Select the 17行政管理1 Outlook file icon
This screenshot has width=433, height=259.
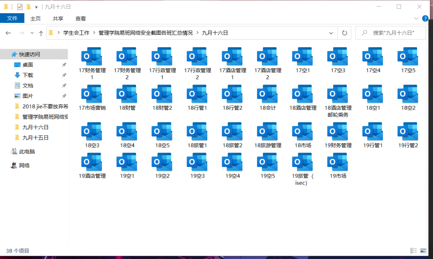click(x=162, y=56)
